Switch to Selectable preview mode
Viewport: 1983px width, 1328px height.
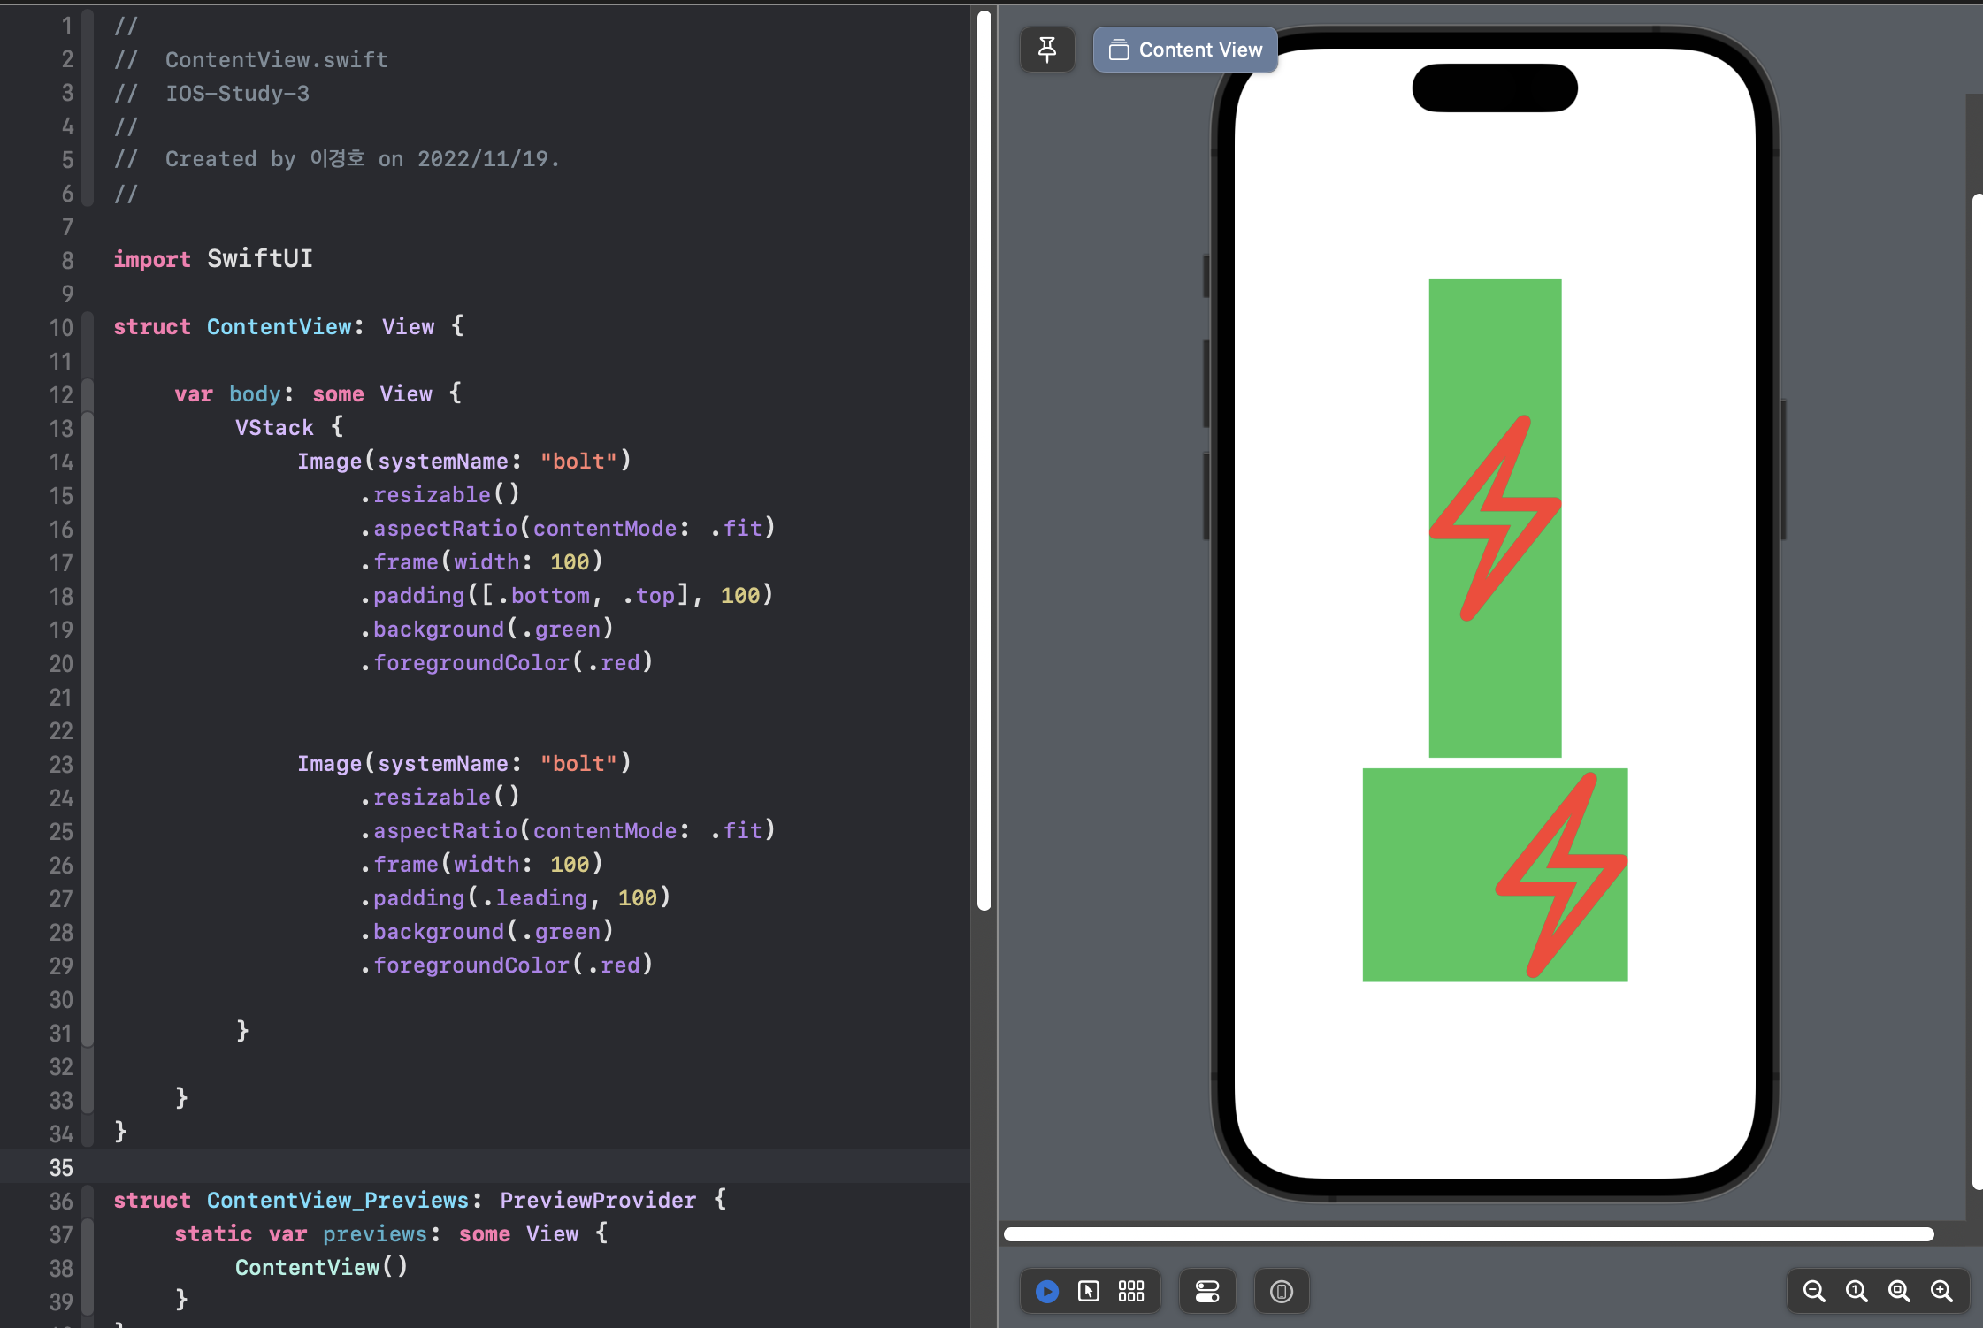click(1089, 1292)
